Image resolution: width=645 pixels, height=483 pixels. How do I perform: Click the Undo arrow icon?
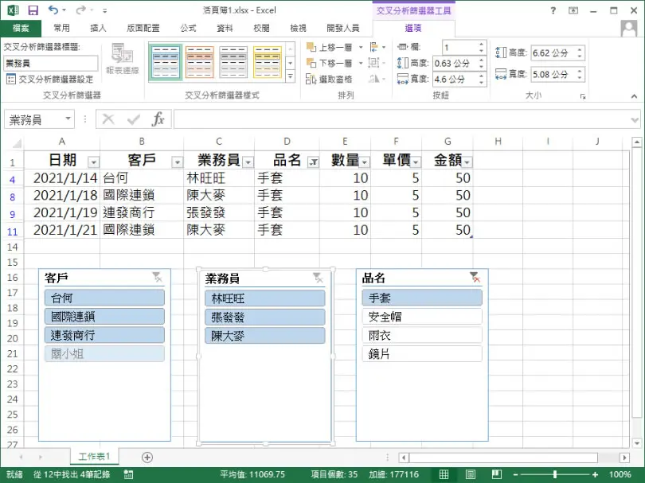(x=53, y=10)
